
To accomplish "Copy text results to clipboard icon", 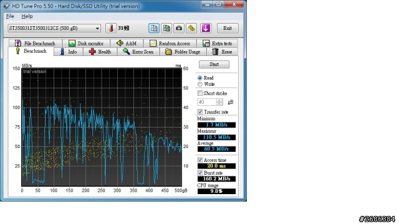I will (x=154, y=28).
